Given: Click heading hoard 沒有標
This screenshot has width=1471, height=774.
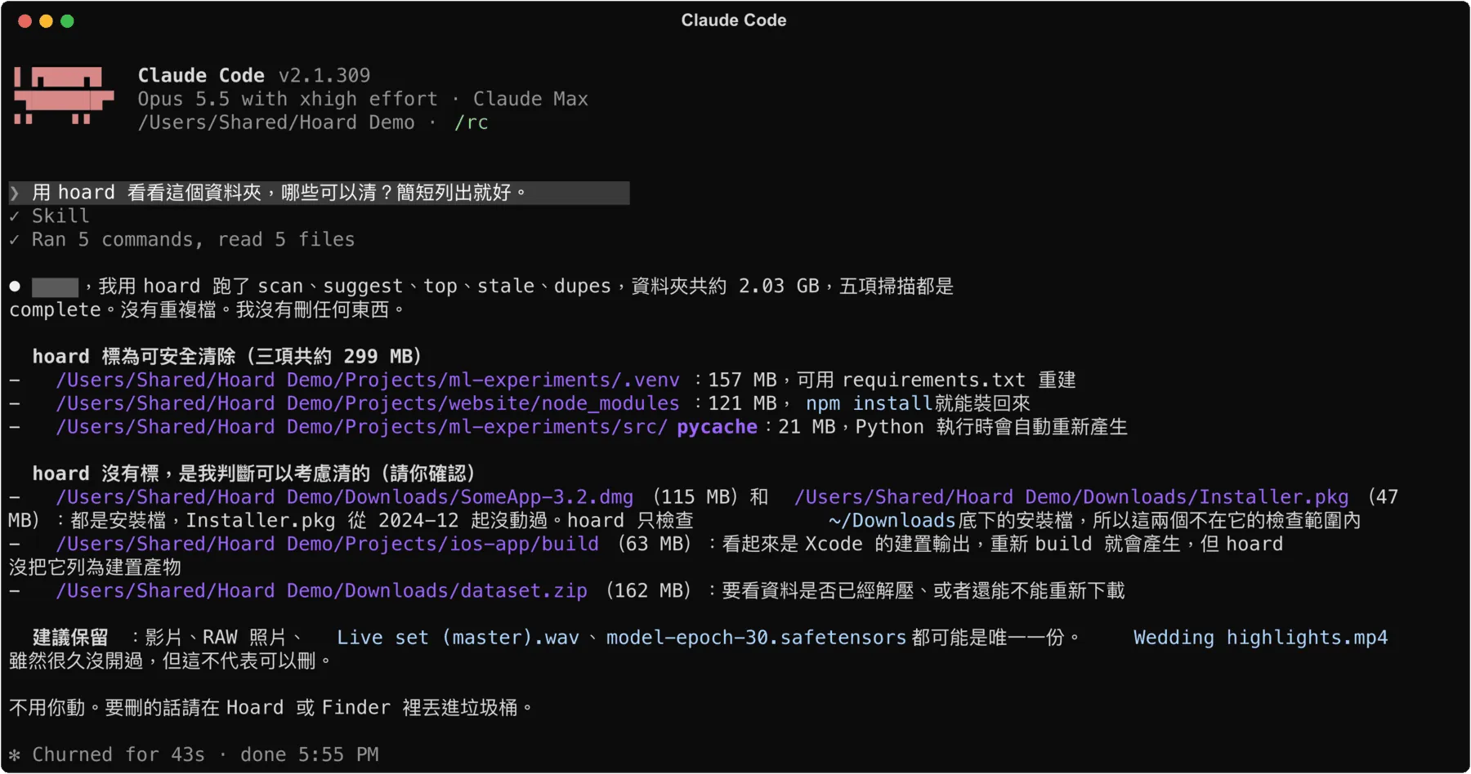Looking at the screenshot, I should pos(254,474).
